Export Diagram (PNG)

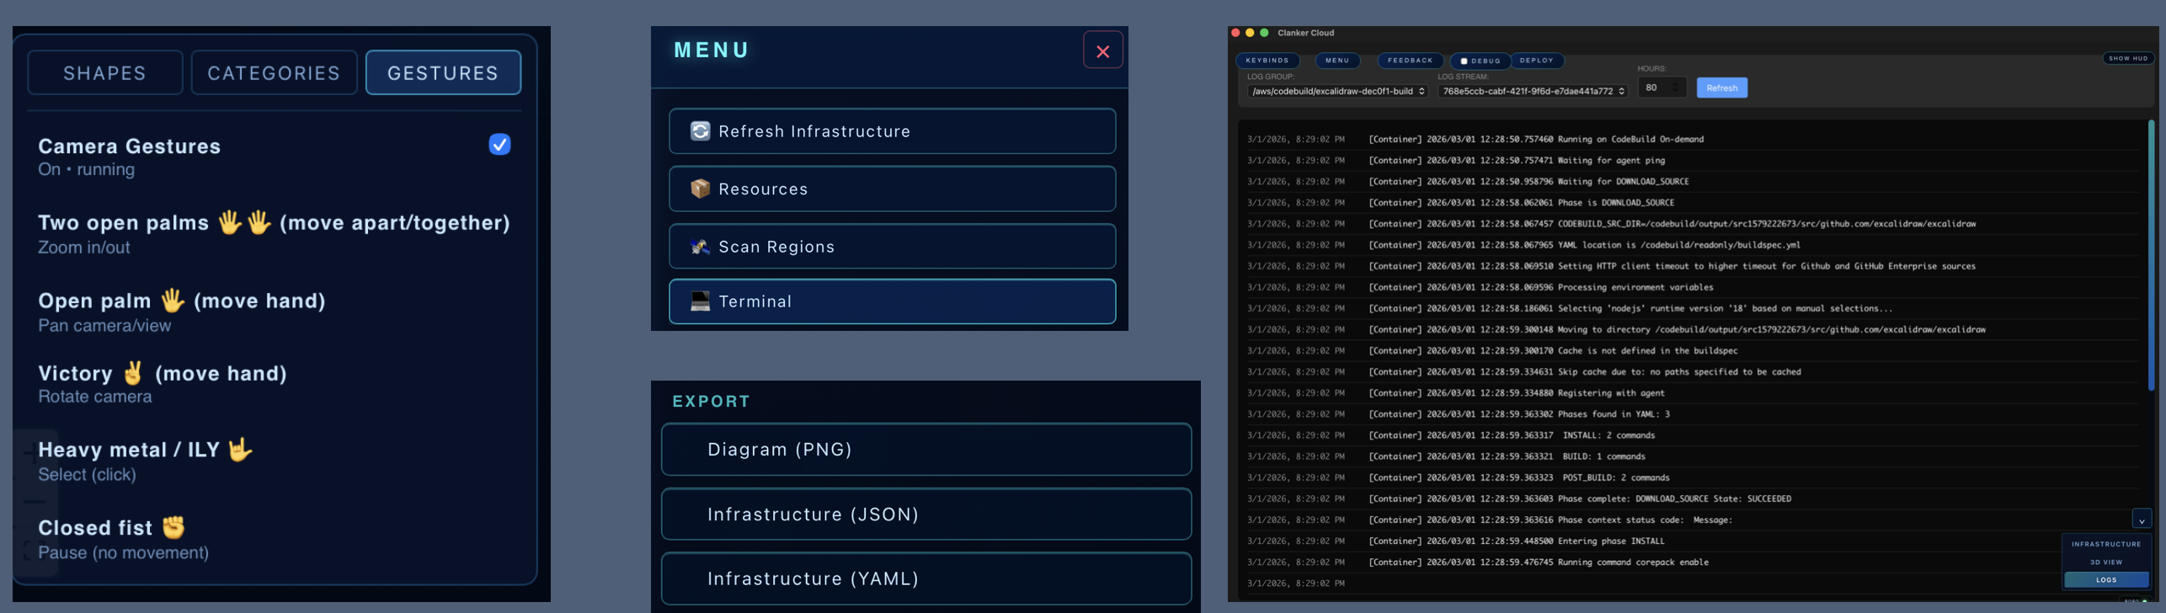coord(926,450)
